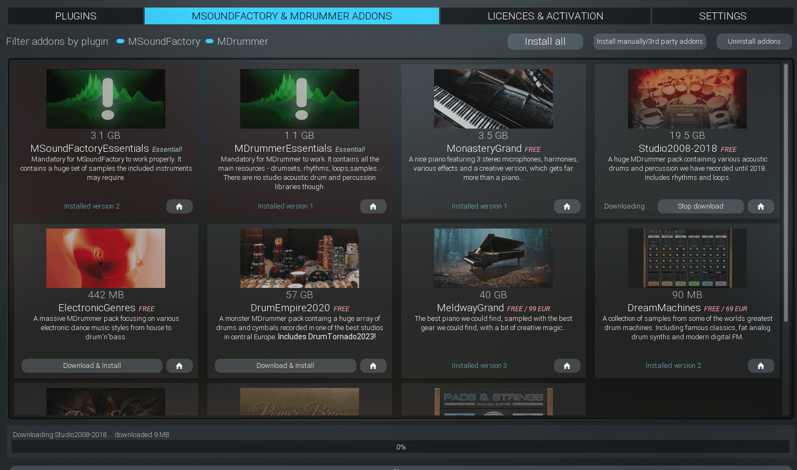Screen dimensions: 797x470
Task: Open DreamMachines home page icon
Action: [761, 366]
